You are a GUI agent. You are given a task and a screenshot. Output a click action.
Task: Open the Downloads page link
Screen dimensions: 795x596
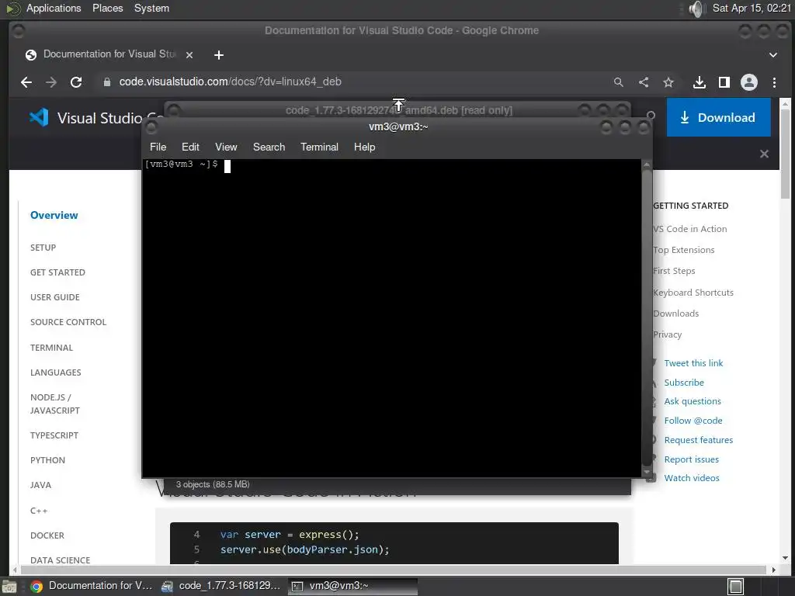pyautogui.click(x=676, y=314)
